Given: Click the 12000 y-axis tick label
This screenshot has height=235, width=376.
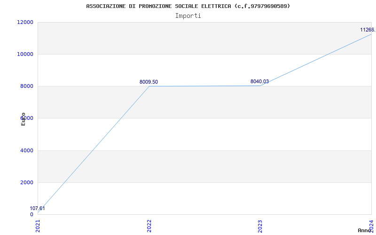Looking at the screenshot, I should tap(25, 22).
